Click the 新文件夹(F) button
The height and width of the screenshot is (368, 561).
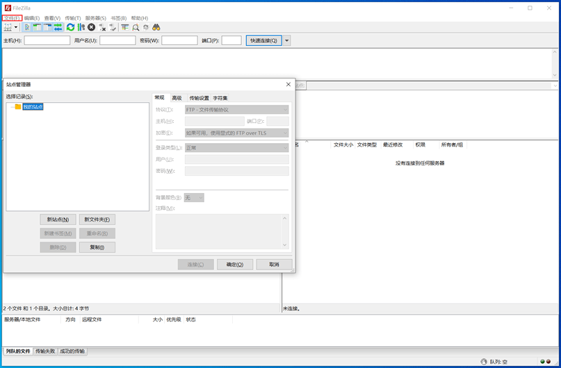tap(97, 219)
